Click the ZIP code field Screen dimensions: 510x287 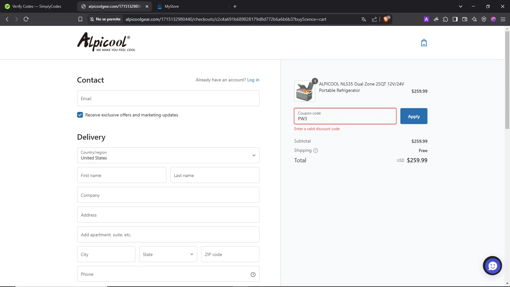[230, 254]
